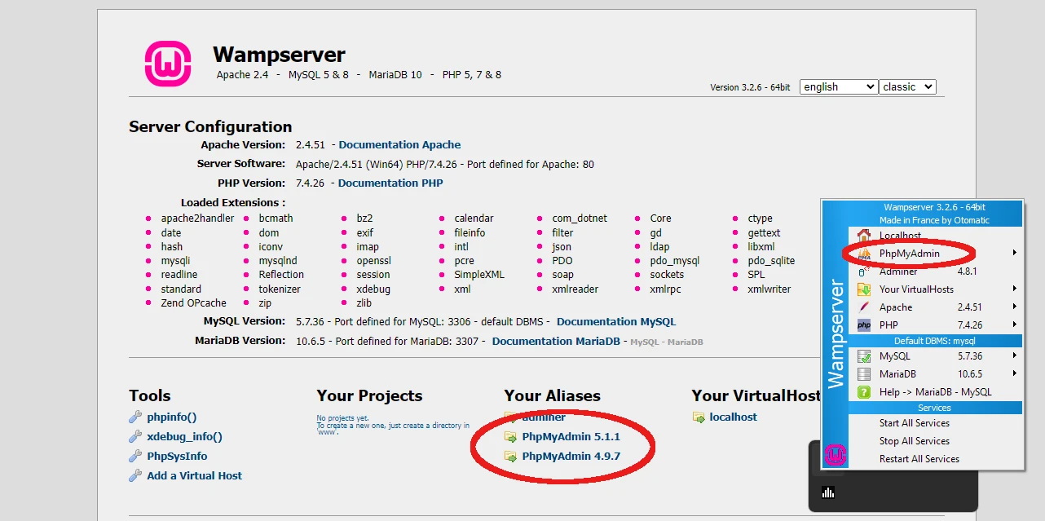The height and width of the screenshot is (521, 1045).
Task: Expand the PhpMyAdmin submenu arrow
Action: pyautogui.click(x=1015, y=254)
